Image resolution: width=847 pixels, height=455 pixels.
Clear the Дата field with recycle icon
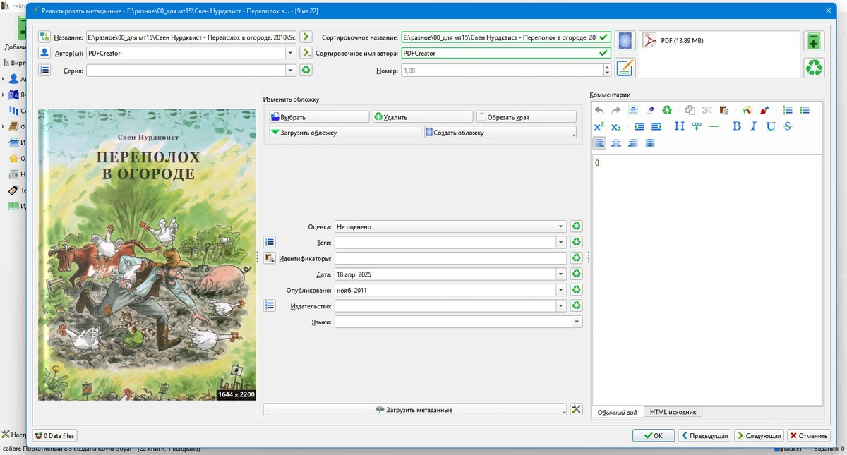click(x=577, y=274)
